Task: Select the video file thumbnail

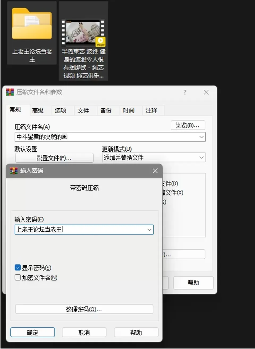Action: pyautogui.click(x=83, y=32)
